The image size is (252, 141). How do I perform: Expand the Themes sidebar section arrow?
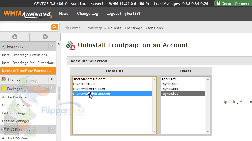(52, 79)
